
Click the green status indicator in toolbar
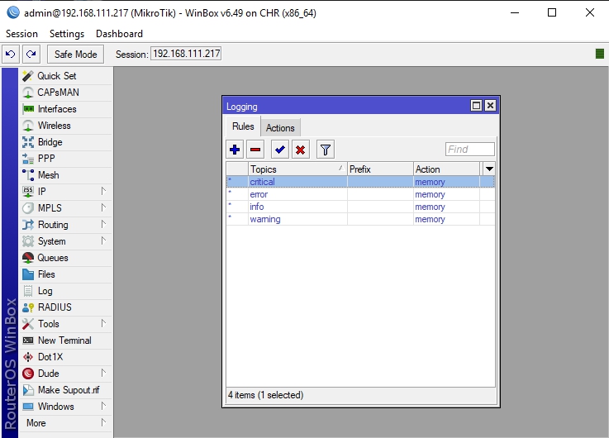click(x=600, y=54)
